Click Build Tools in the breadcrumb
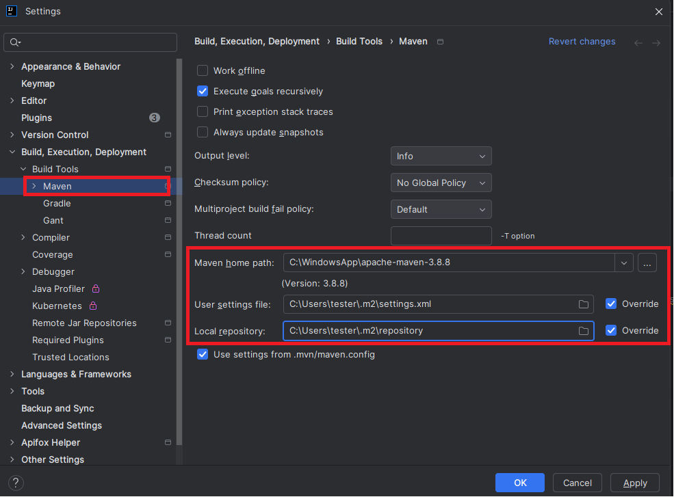The image size is (674, 497). tap(359, 41)
